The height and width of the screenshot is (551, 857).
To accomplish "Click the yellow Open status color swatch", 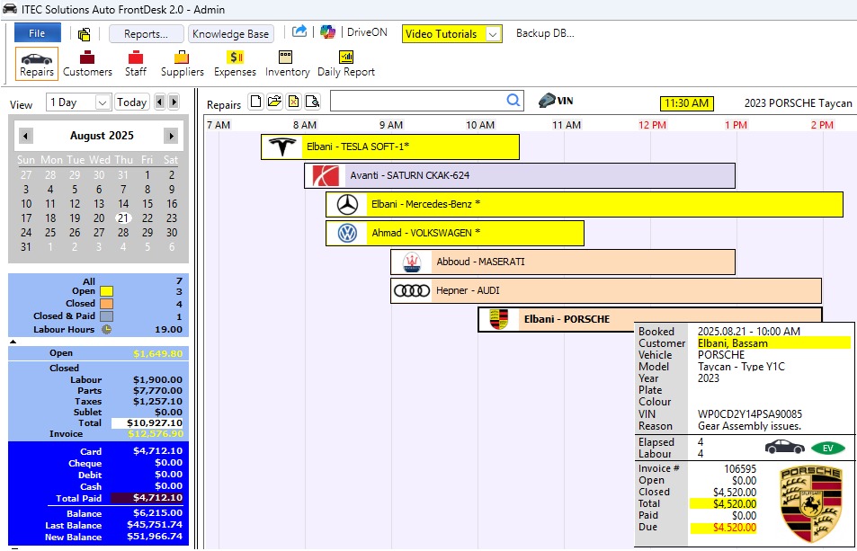I will [x=106, y=291].
